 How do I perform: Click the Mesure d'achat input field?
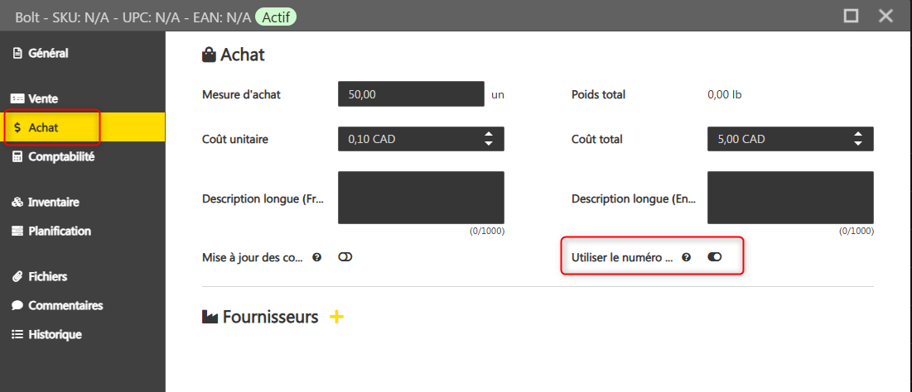(410, 94)
